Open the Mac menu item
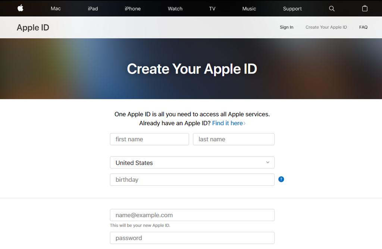Image resolution: width=382 pixels, height=249 pixels. coord(56,9)
